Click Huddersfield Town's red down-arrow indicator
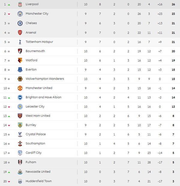This screenshot has height=186, width=180. pos(9,181)
